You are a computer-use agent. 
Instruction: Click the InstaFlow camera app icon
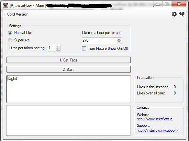6,5
